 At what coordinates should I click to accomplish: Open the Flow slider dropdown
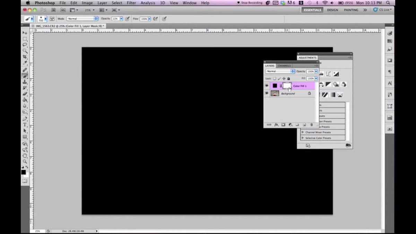coord(149,19)
